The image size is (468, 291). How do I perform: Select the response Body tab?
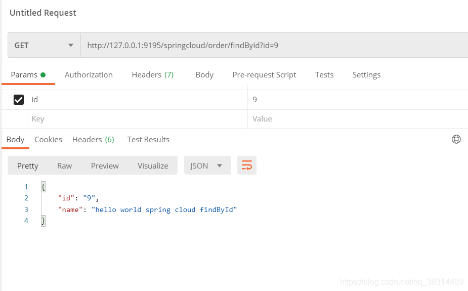tap(15, 139)
